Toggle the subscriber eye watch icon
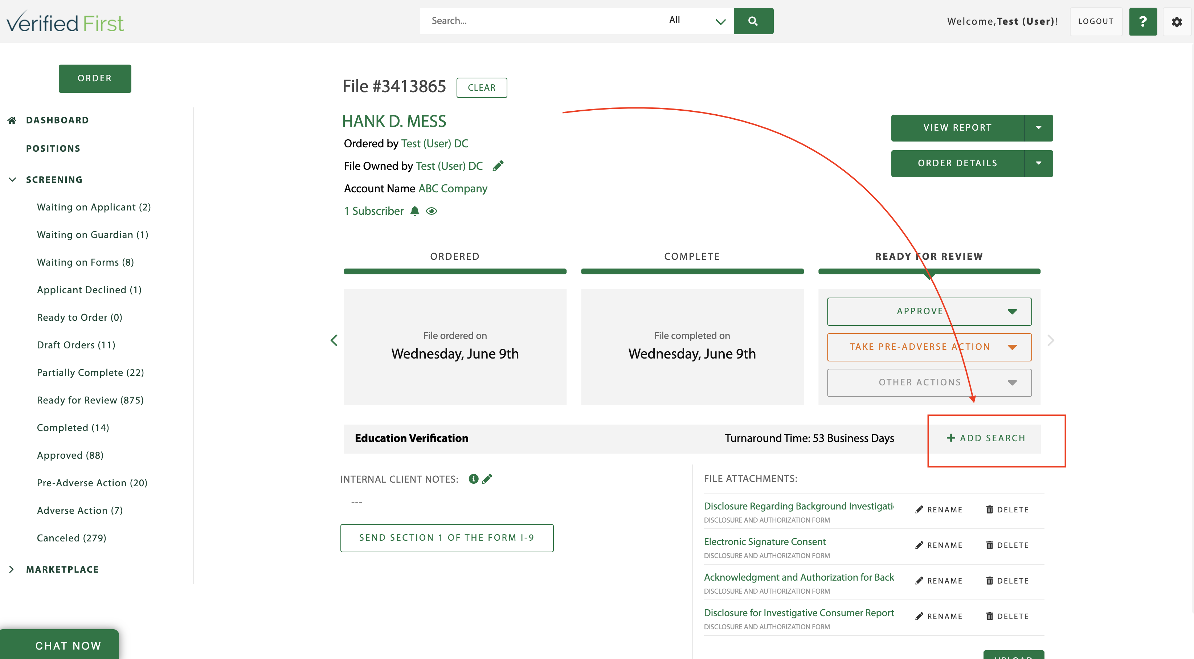Screen dimensions: 1194x659 [x=432, y=211]
